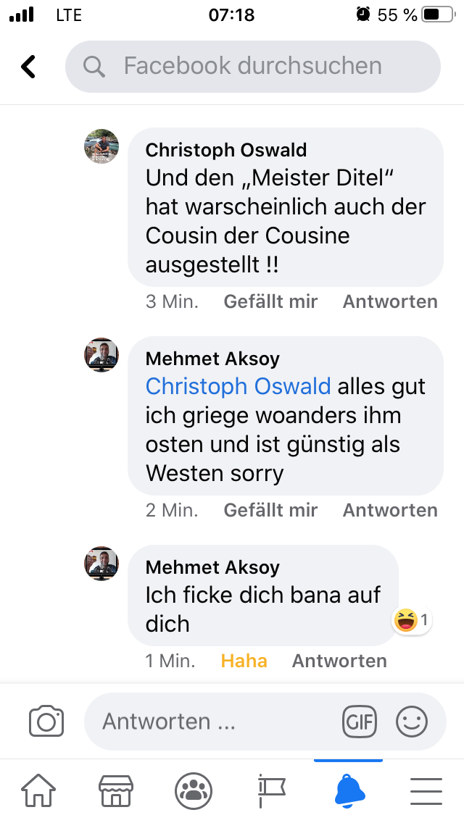Open the hamburger menu
The image size is (464, 823).
click(x=426, y=791)
